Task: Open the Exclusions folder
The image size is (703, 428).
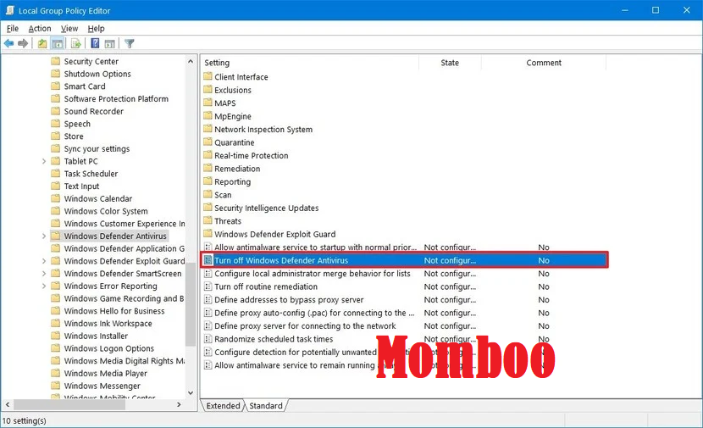Action: pyautogui.click(x=233, y=90)
